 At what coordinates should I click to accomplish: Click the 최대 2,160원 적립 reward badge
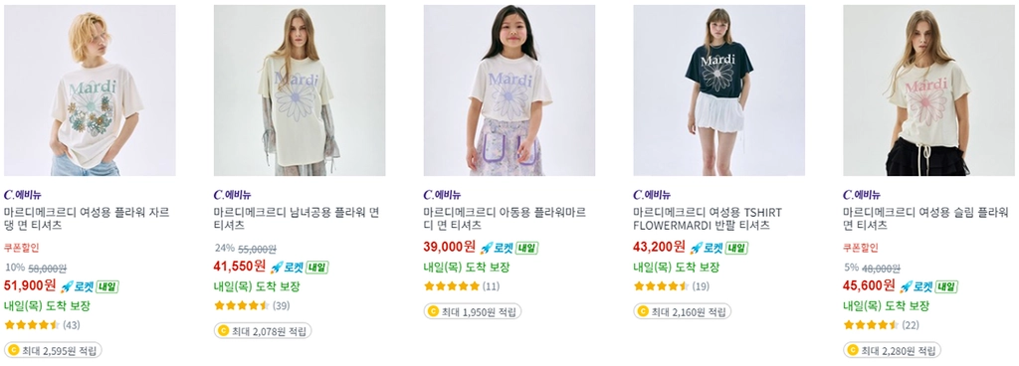tap(682, 311)
